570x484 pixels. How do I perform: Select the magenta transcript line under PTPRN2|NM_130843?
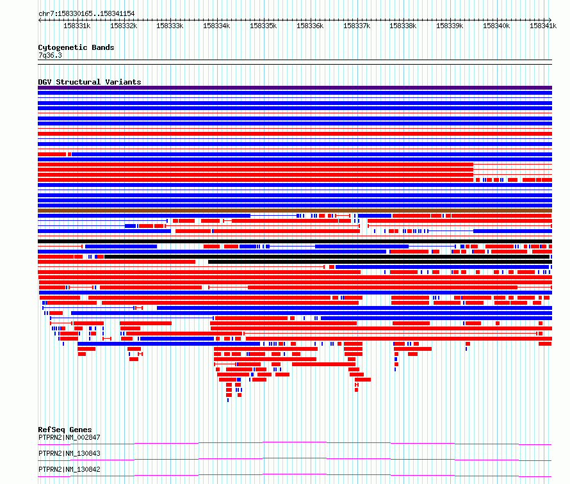point(295,459)
